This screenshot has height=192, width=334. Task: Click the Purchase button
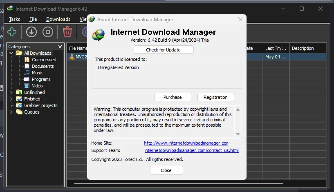click(173, 97)
